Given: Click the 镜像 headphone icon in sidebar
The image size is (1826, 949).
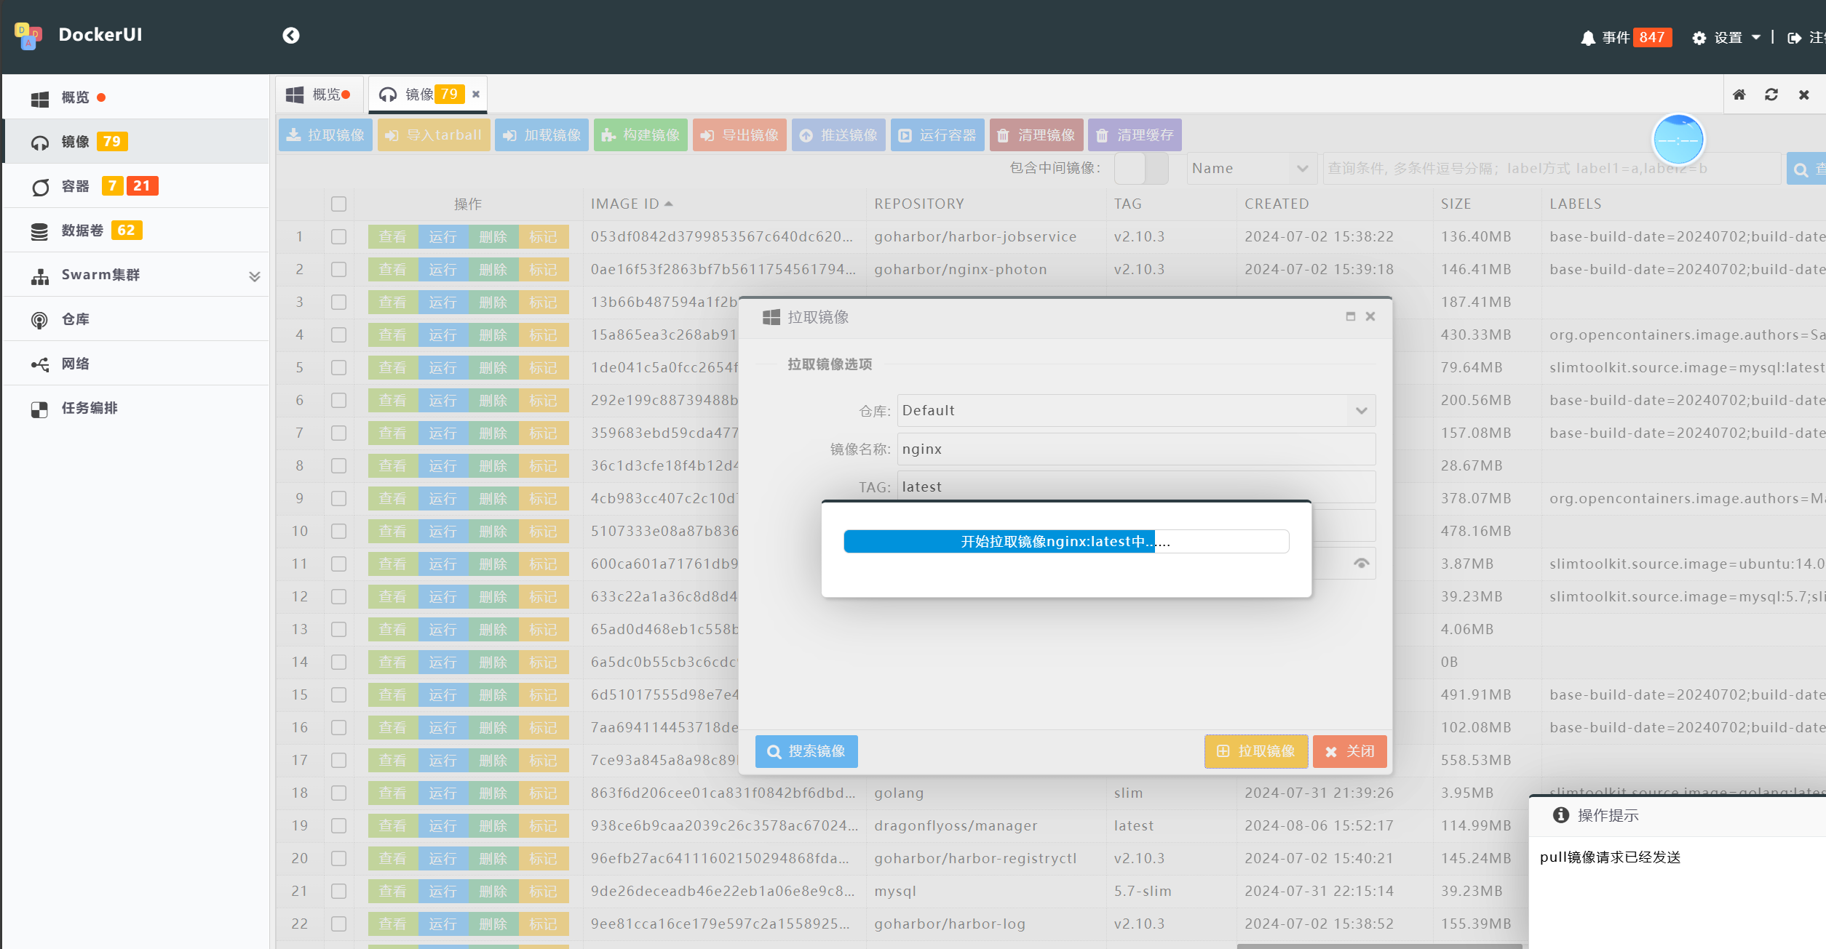Looking at the screenshot, I should pos(40,143).
